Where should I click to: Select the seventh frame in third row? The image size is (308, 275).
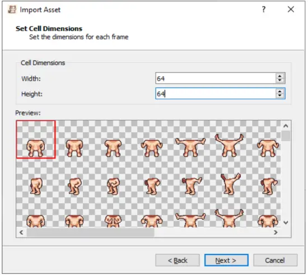coord(268,221)
